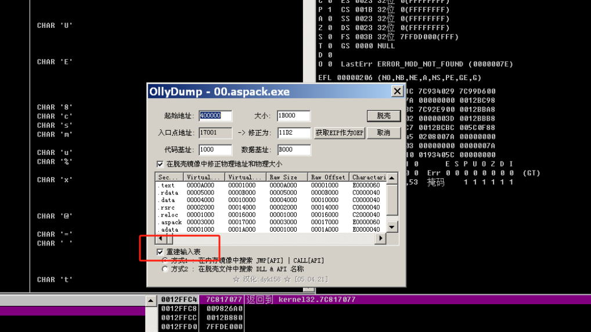Click the Raw Offset column header

[x=328, y=177]
